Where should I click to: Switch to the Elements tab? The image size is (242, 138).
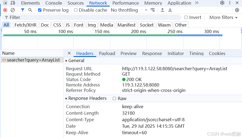(x=30, y=3)
